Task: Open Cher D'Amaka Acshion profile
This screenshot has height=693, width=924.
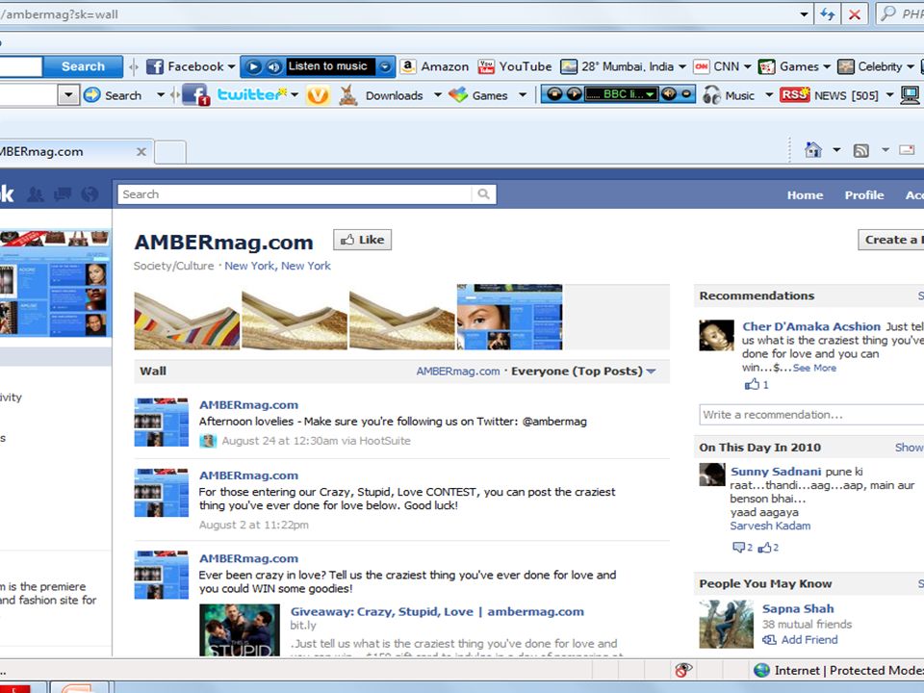Action: coord(811,326)
